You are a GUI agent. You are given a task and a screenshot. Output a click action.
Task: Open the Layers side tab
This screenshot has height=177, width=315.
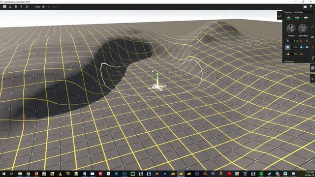tap(313, 68)
